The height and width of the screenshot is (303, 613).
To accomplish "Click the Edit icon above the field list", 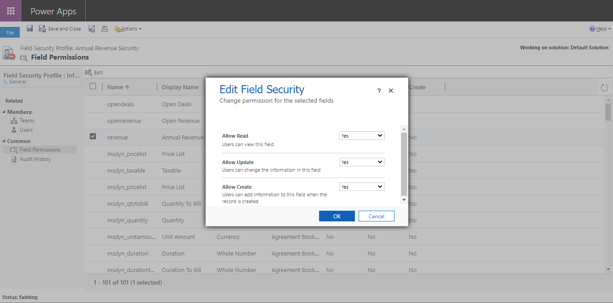I will point(94,72).
